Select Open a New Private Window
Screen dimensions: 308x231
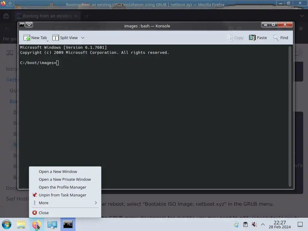click(65, 179)
